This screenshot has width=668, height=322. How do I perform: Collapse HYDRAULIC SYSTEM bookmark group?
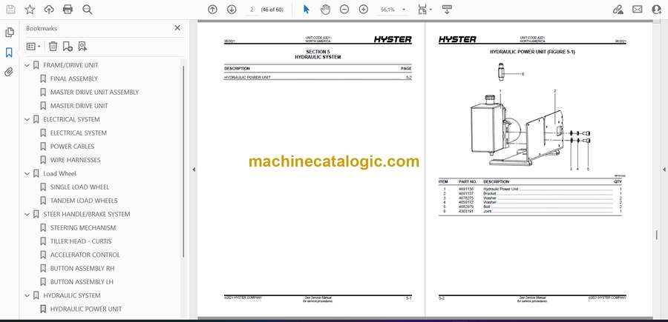coord(27,295)
